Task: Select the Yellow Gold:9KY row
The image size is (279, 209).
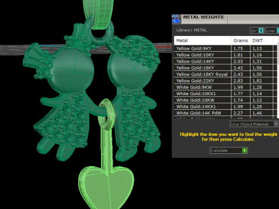Action: pyautogui.click(x=226, y=48)
